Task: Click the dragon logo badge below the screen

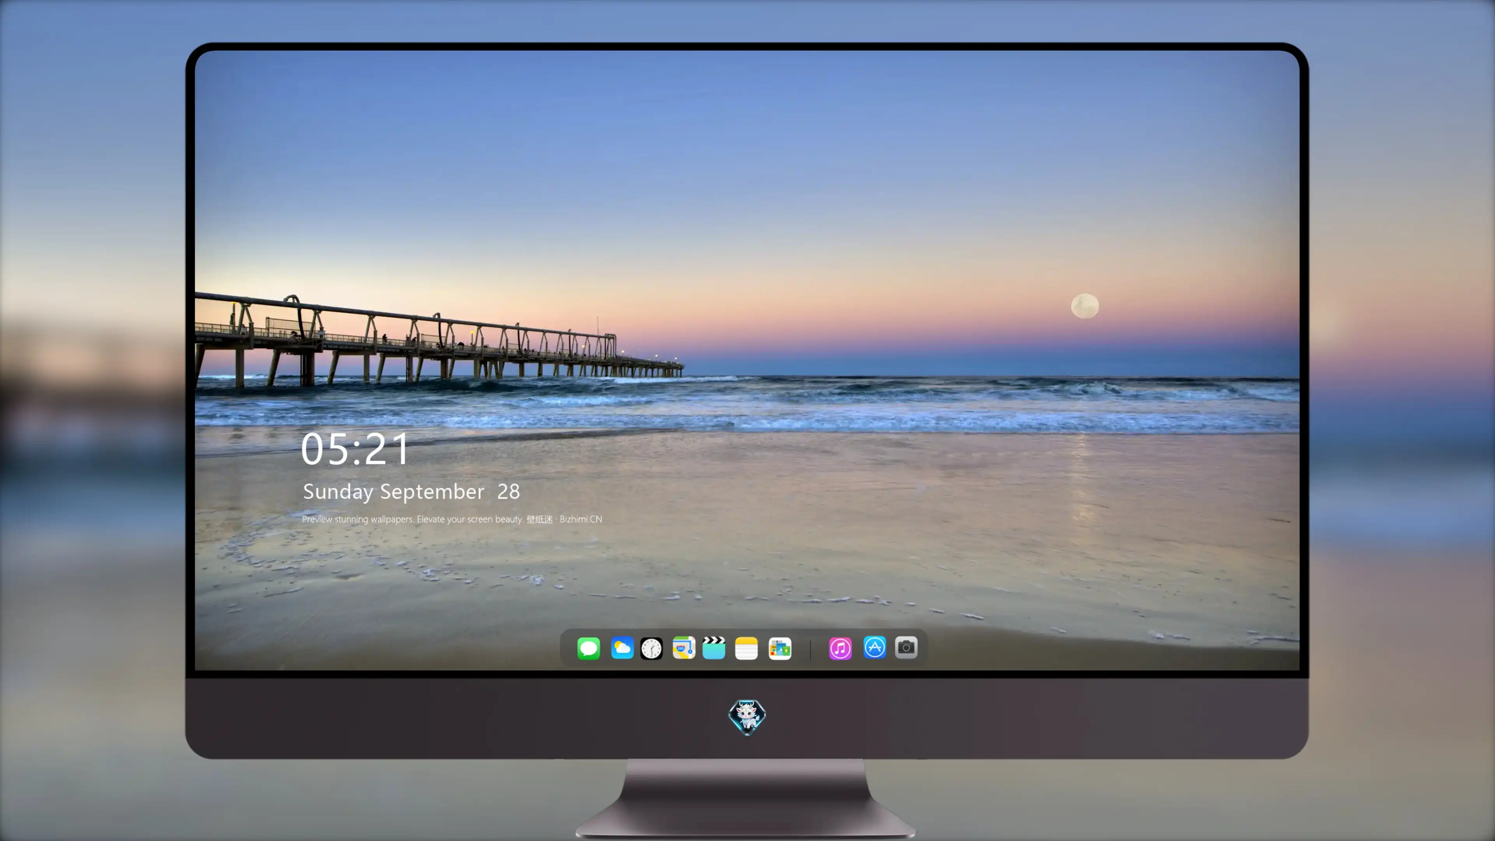Action: click(x=747, y=717)
